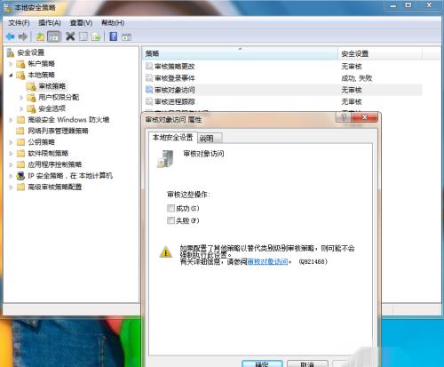Close the 审核对象访问 属性 dialog

tap(364, 117)
